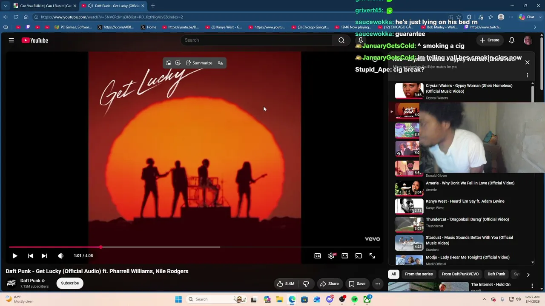Image resolution: width=545 pixels, height=306 pixels.
Task: Focus the YouTube search field
Action: click(x=256, y=40)
